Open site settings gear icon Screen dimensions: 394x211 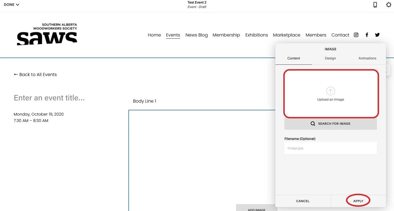(389, 5)
